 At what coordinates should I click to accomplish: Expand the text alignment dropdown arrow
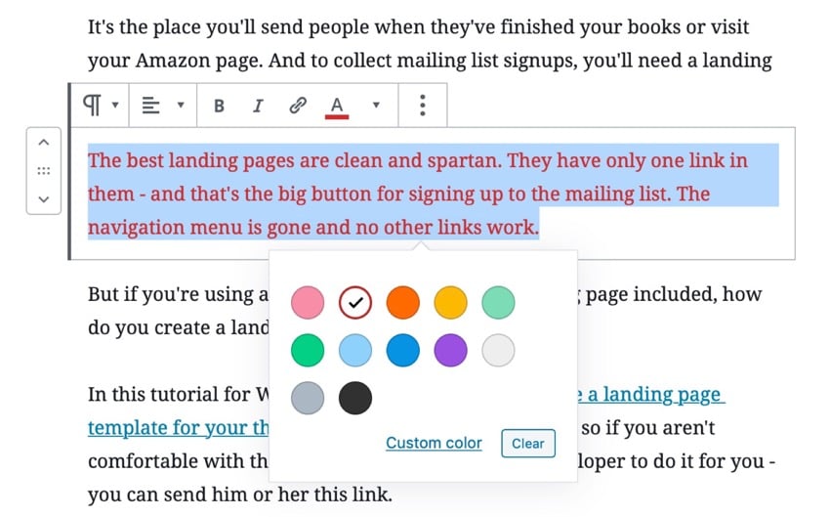point(181,105)
